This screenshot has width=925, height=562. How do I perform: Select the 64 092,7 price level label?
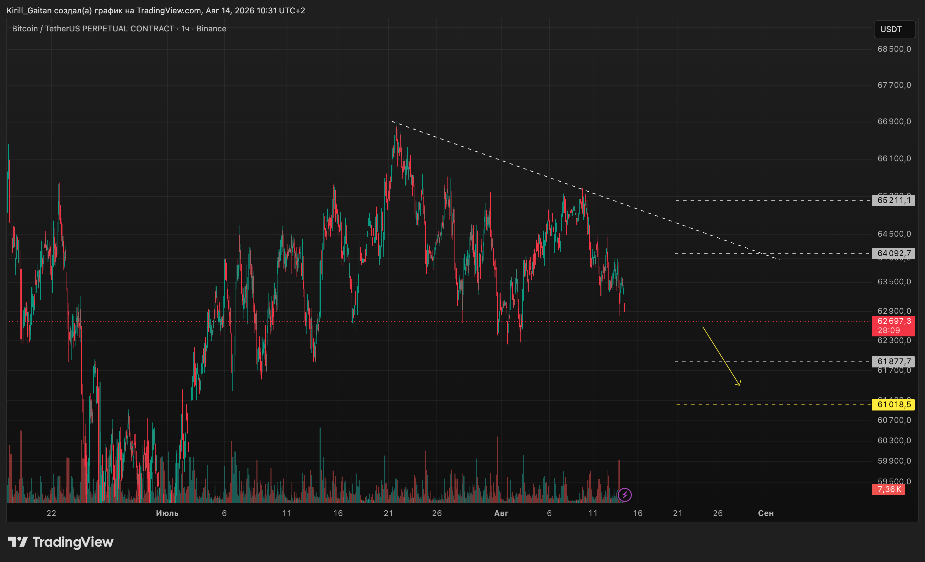pyautogui.click(x=894, y=254)
